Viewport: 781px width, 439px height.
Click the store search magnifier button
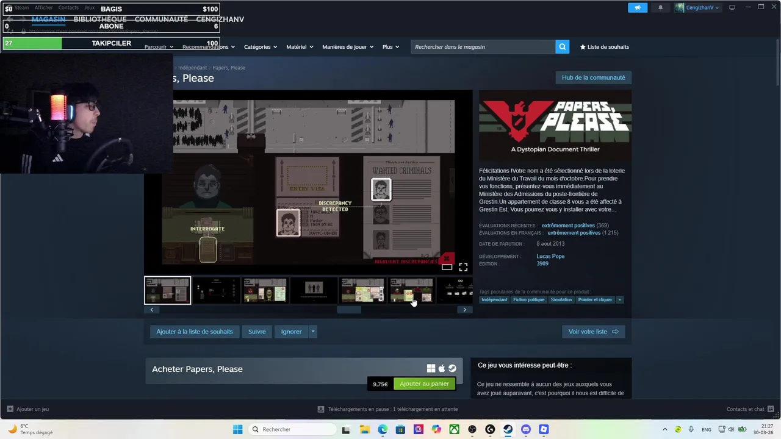point(563,47)
